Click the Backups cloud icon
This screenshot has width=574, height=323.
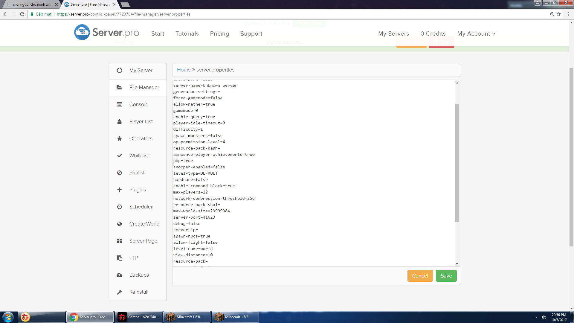point(120,275)
